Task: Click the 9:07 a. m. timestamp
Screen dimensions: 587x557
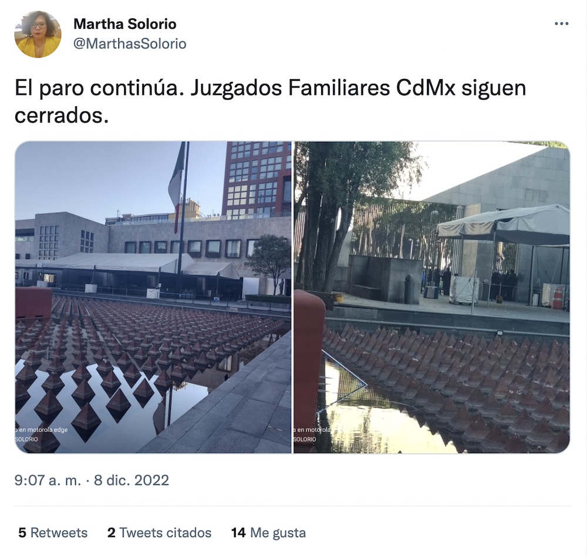Action: click(x=48, y=480)
